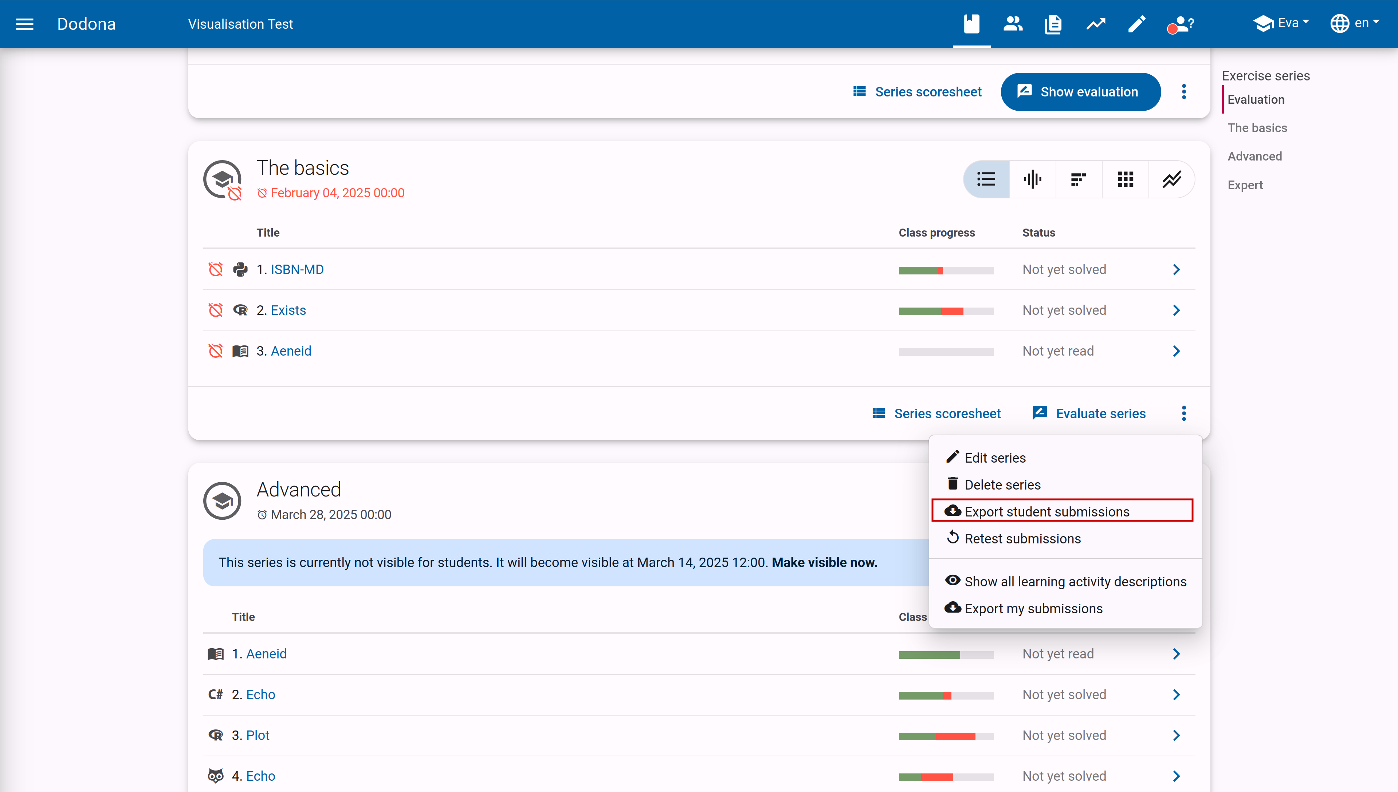This screenshot has width=1398, height=792.
Task: Switch The basics to heatmap grid view
Action: pos(1125,179)
